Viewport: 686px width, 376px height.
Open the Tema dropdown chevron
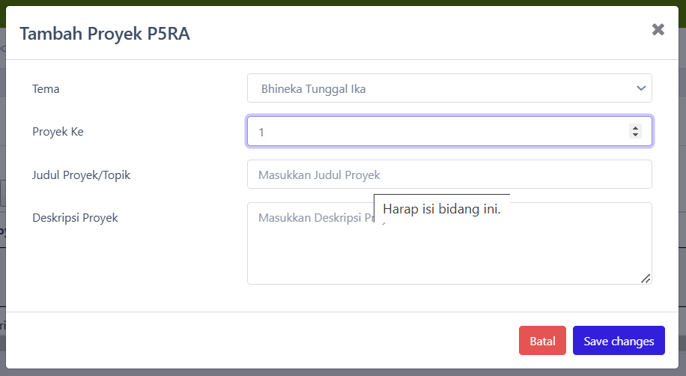641,88
